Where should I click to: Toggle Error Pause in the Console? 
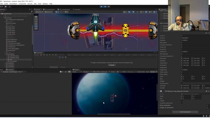[13, 72]
